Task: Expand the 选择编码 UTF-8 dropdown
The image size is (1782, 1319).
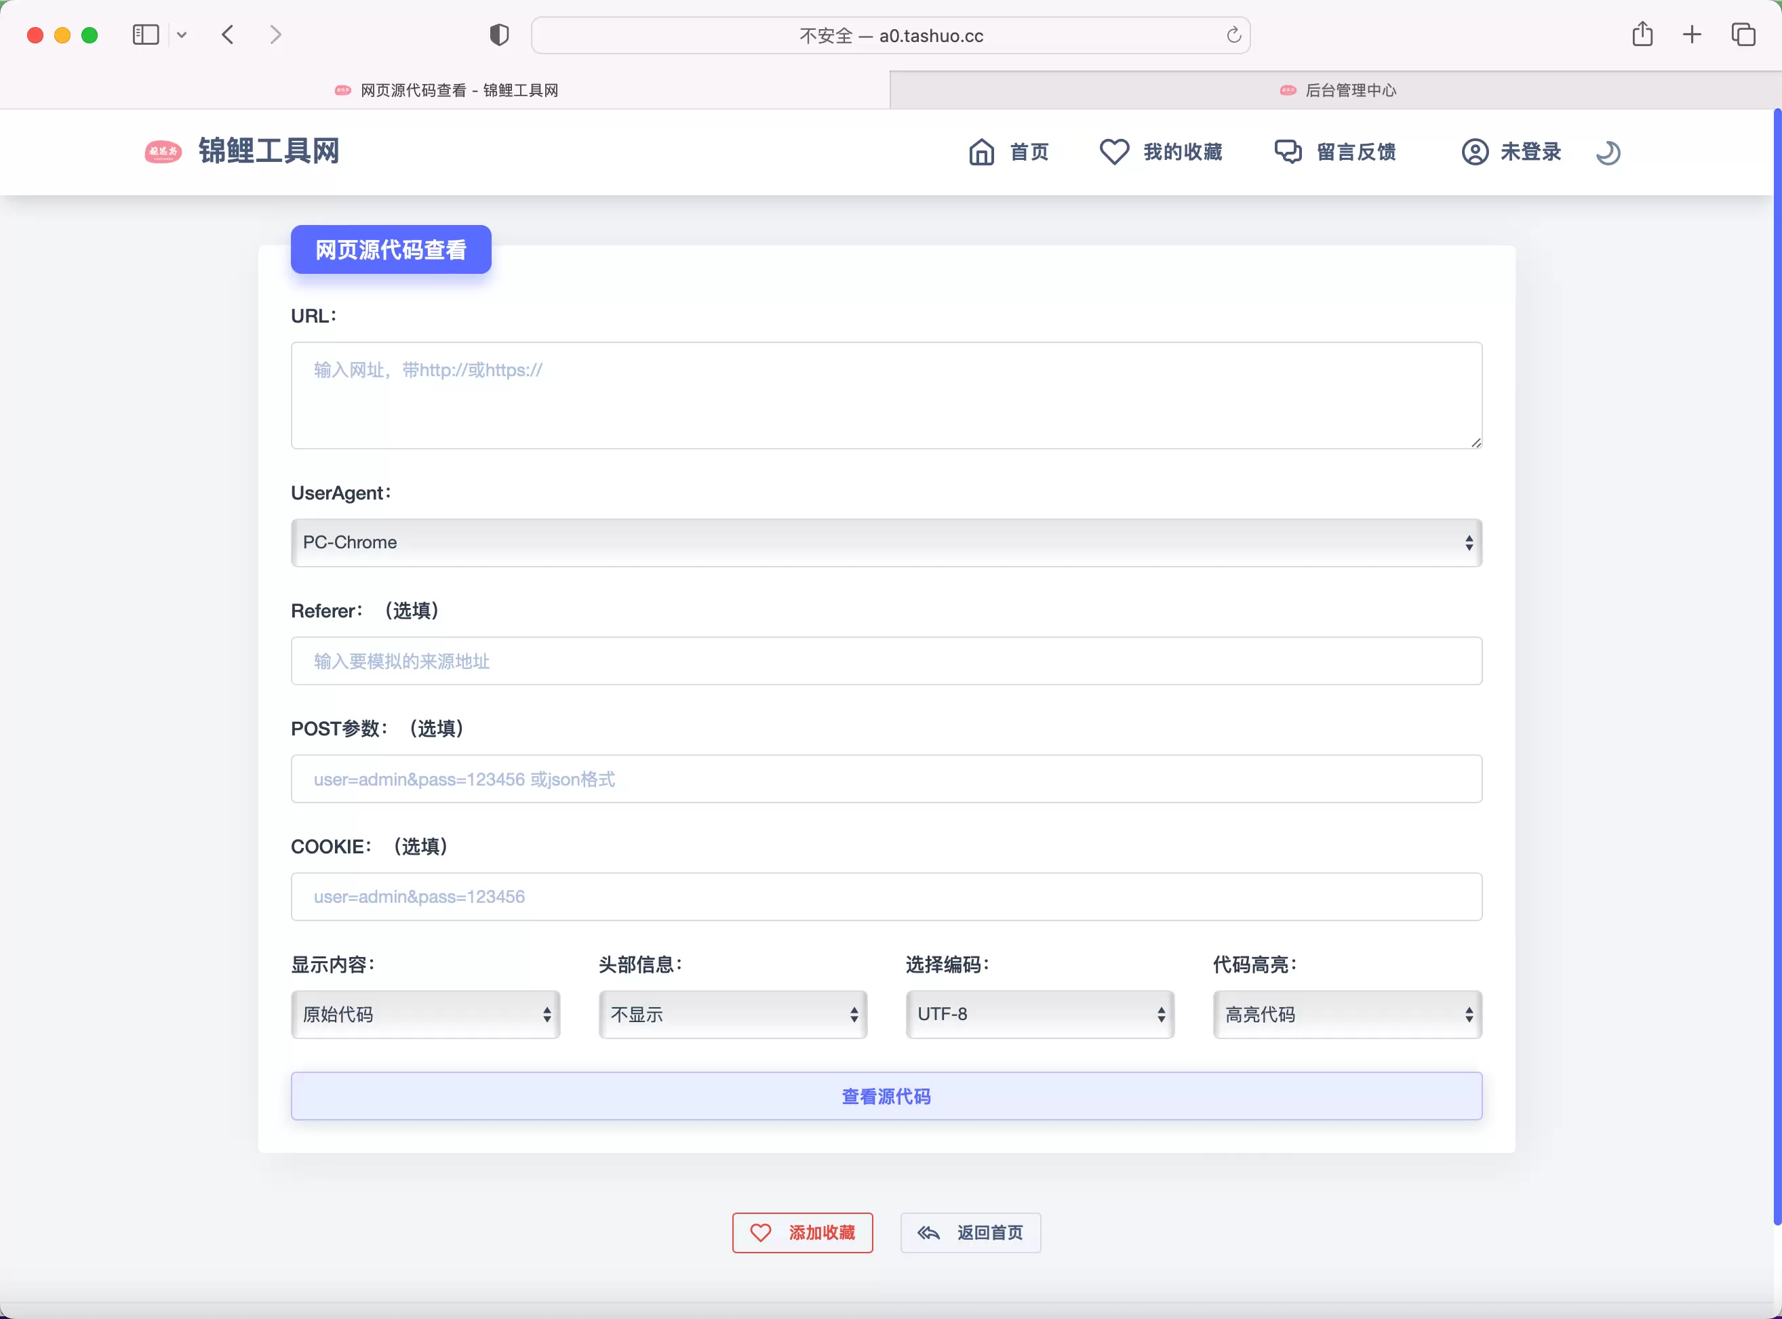Action: tap(1039, 1013)
